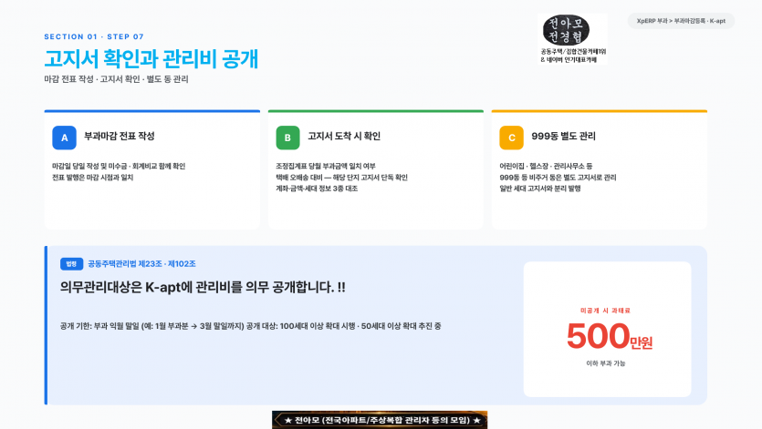Open the 공동주택관리법 제23조 · 제102조 link
The image size is (762, 429).
pos(141,264)
